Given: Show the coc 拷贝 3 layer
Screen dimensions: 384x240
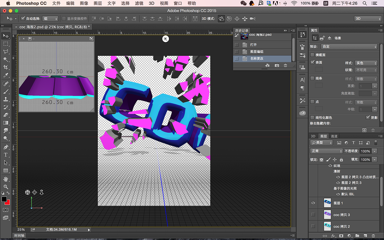Looking at the screenshot, I should coord(313,215).
